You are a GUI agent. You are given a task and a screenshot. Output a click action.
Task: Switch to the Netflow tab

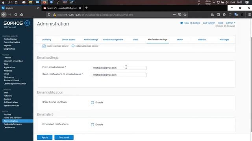pyautogui.click(x=202, y=40)
